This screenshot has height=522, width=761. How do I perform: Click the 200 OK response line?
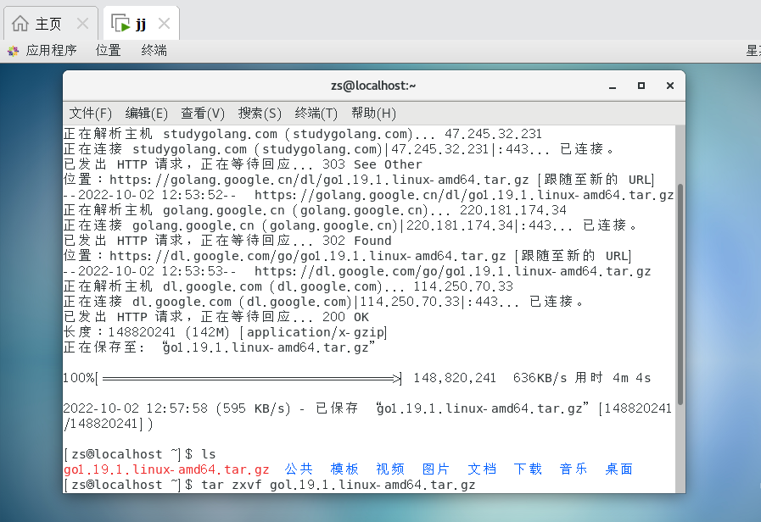(x=216, y=317)
